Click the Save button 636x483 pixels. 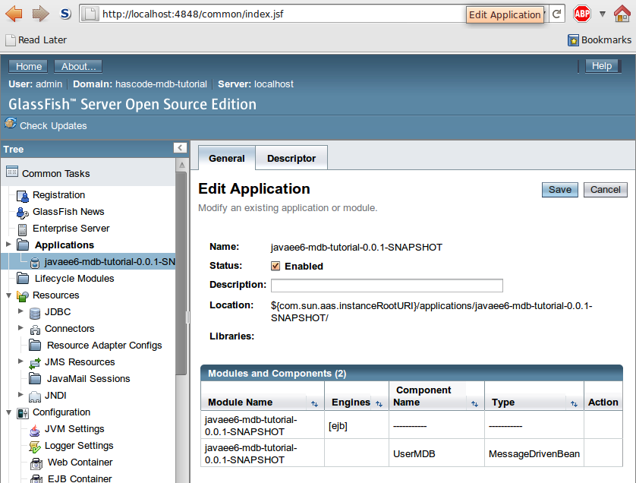pyautogui.click(x=559, y=190)
